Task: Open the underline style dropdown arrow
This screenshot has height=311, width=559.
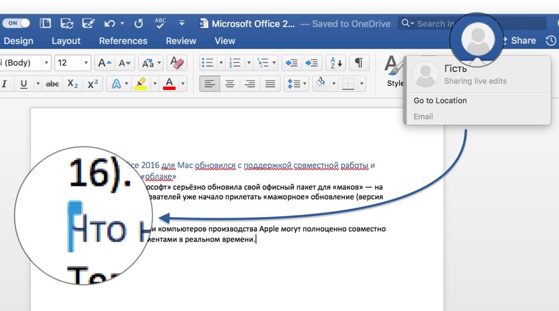Action: click(x=37, y=84)
